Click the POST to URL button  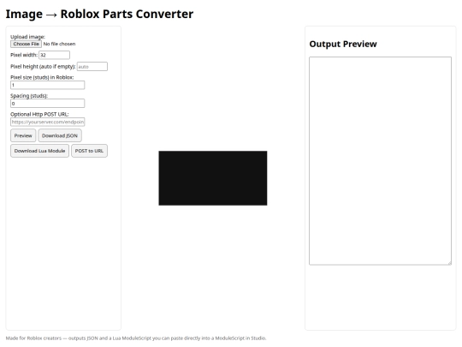tap(89, 151)
